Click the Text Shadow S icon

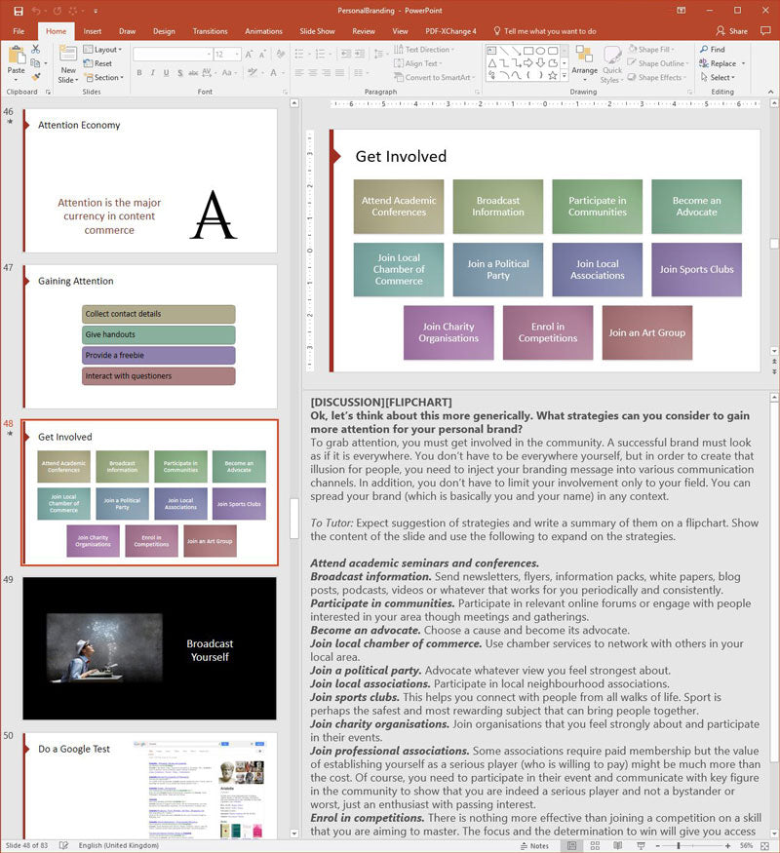(179, 73)
